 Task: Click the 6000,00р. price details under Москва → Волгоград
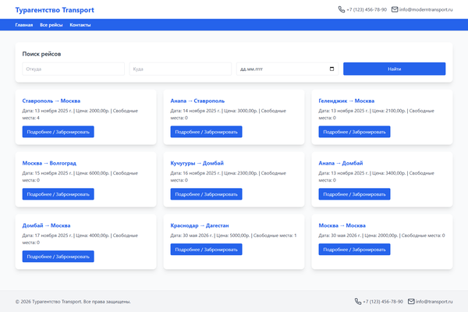coord(80,177)
